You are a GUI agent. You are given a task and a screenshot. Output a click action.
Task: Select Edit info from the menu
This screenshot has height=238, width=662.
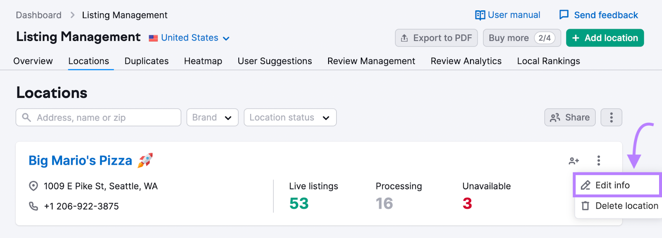coord(612,185)
